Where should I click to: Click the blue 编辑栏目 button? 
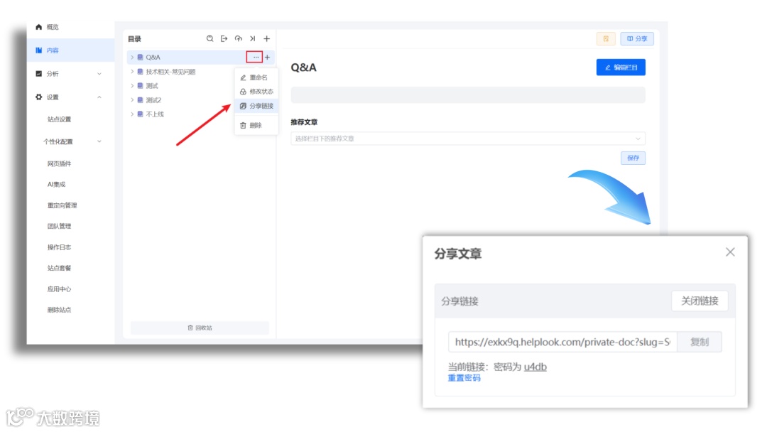tap(620, 67)
